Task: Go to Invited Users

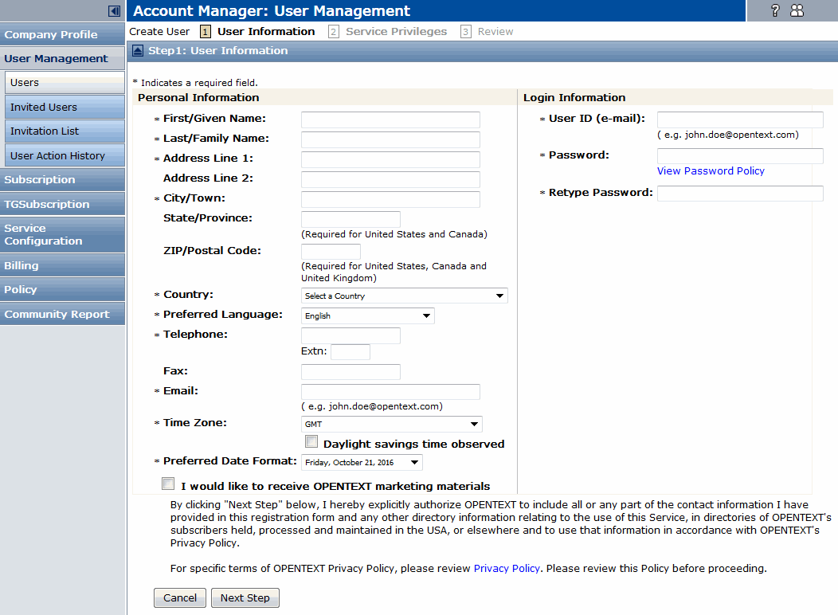Action: pos(65,107)
